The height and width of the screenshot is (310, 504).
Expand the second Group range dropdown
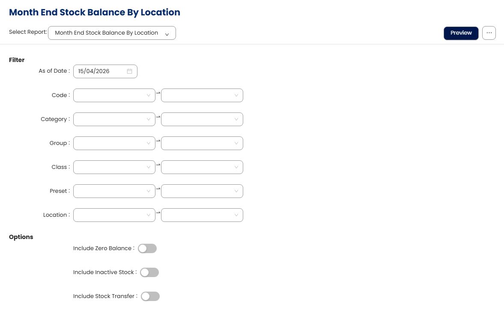click(x=202, y=143)
